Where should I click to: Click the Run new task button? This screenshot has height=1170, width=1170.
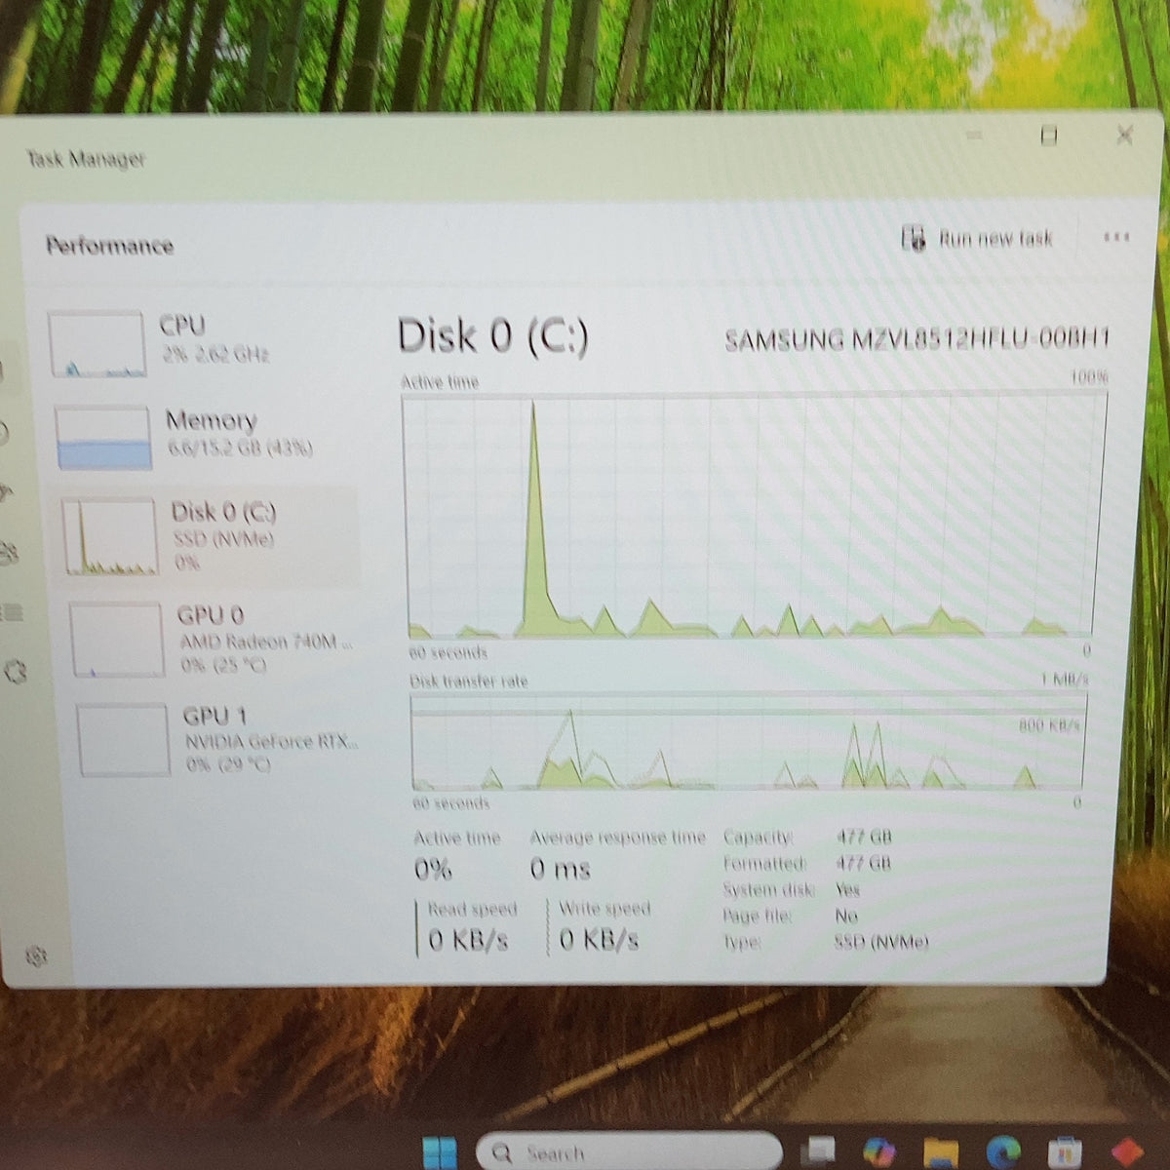point(977,238)
